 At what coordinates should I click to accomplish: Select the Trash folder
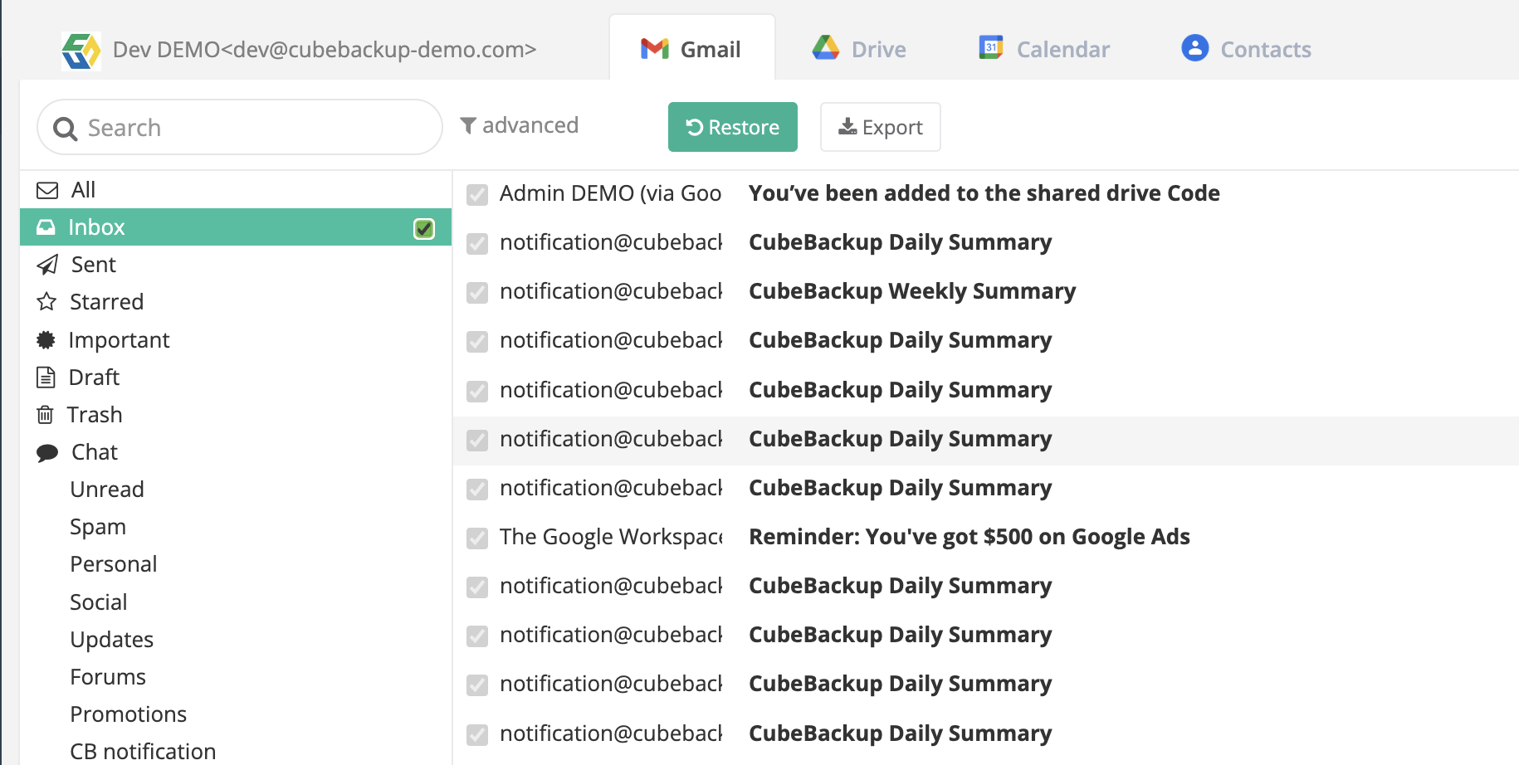[x=236, y=414]
